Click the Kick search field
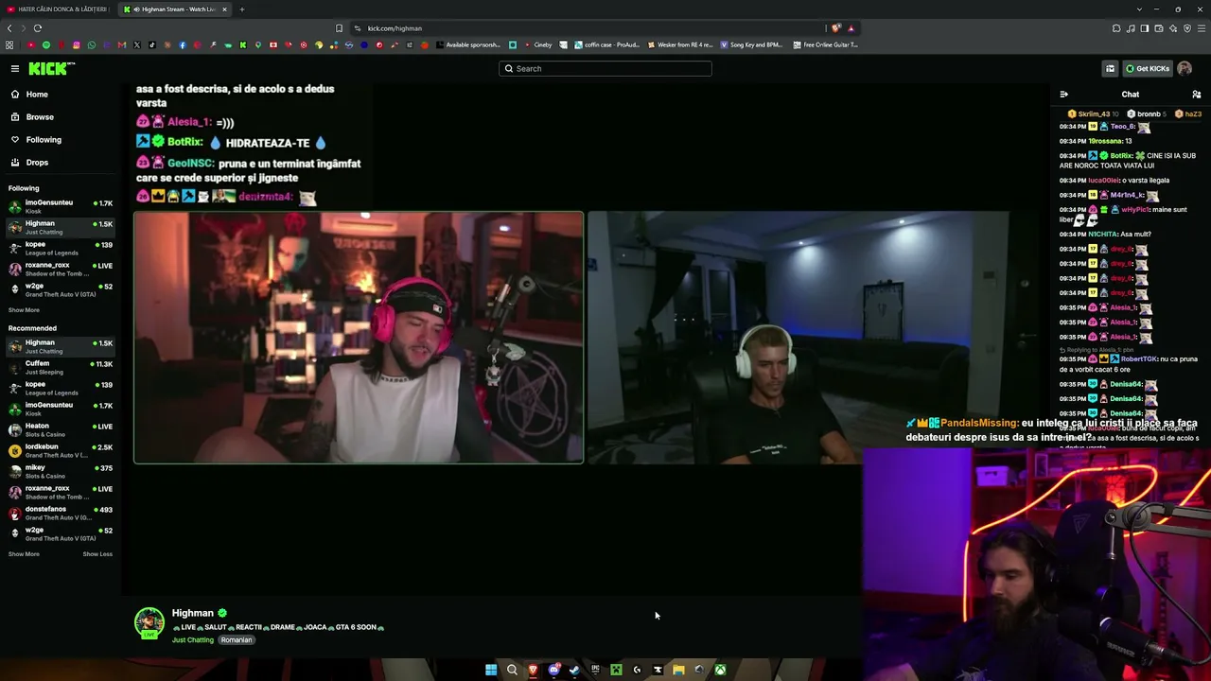This screenshot has width=1211, height=681. (x=605, y=68)
